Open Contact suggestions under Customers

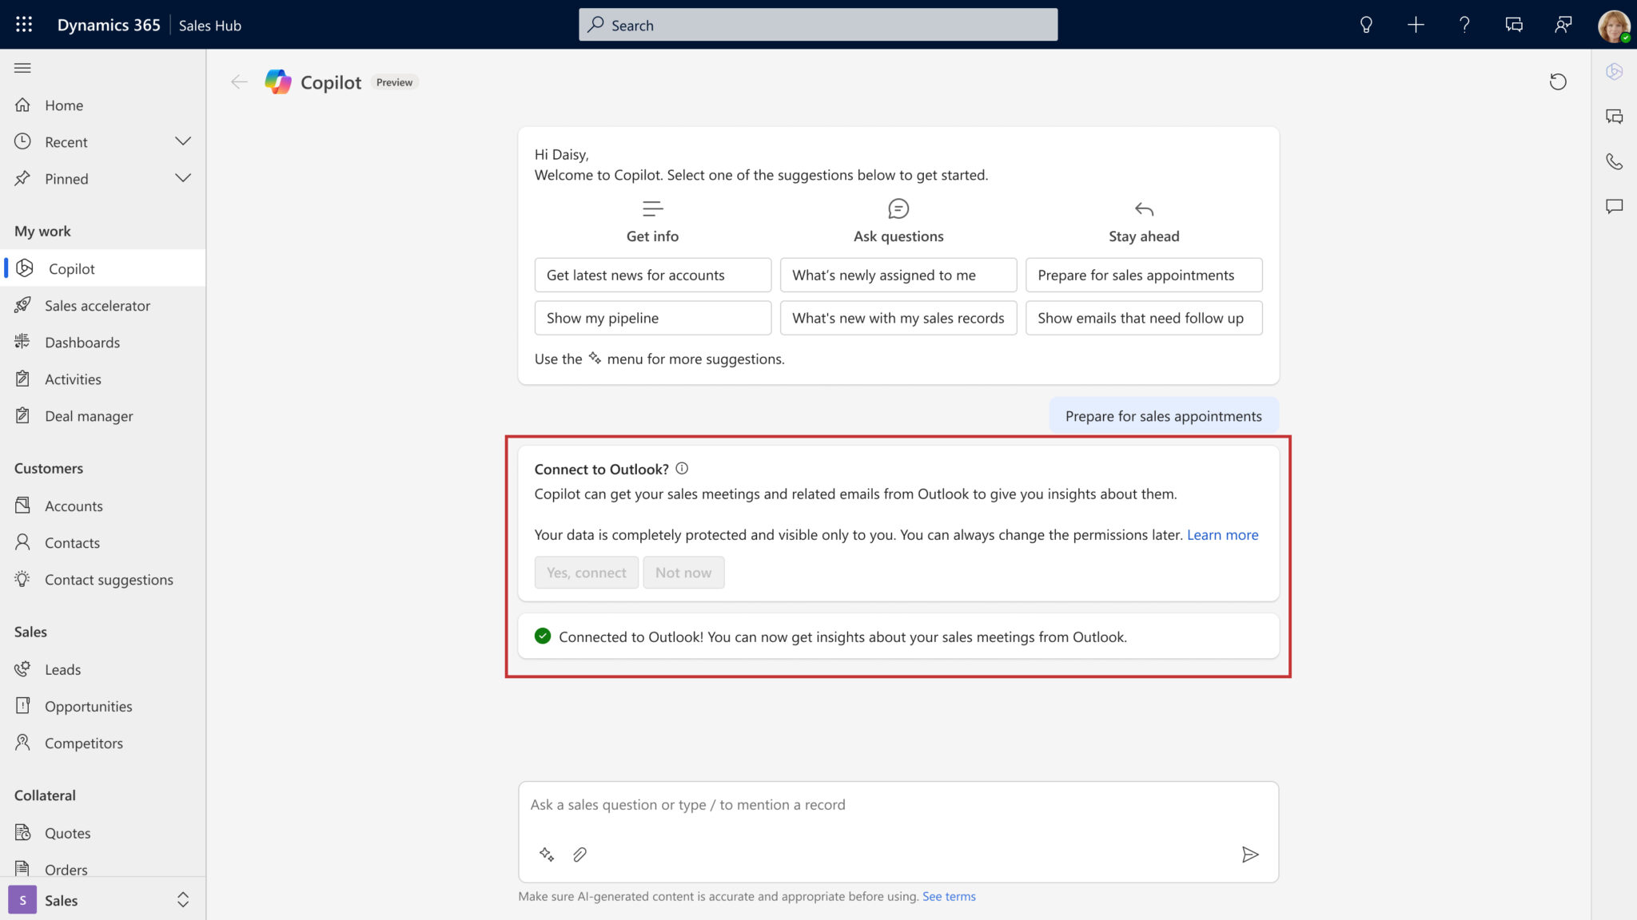pyautogui.click(x=109, y=579)
